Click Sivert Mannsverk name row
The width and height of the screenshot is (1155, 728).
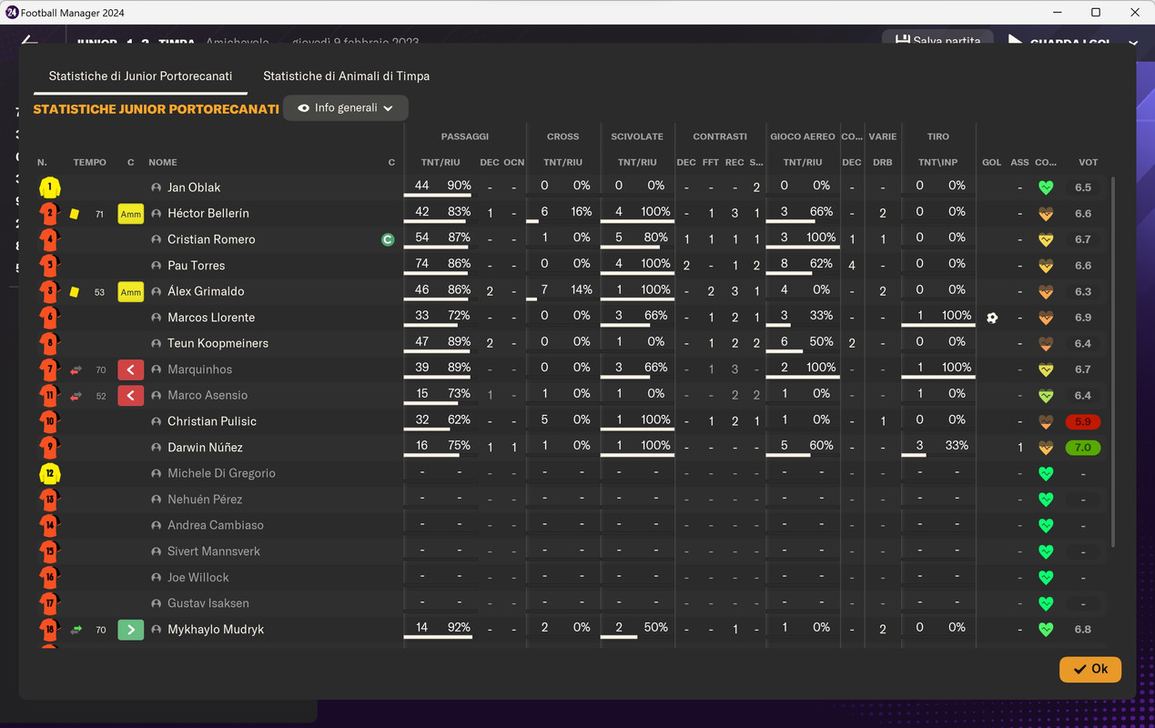click(x=214, y=551)
